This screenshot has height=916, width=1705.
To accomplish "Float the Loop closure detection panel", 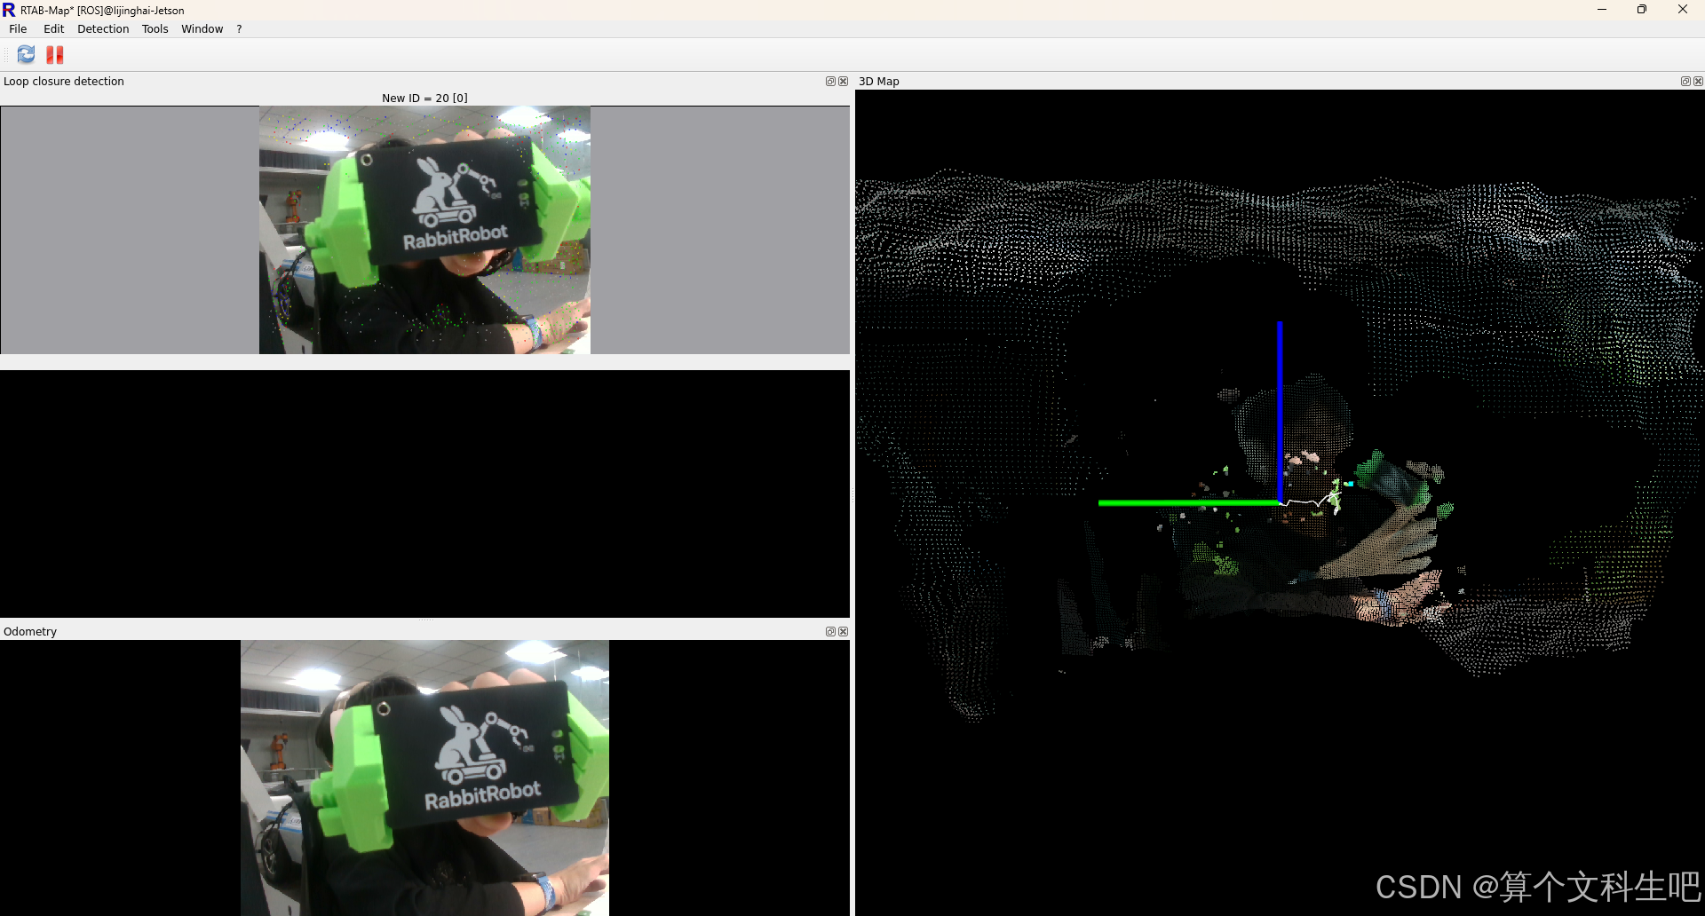I will pyautogui.click(x=830, y=81).
